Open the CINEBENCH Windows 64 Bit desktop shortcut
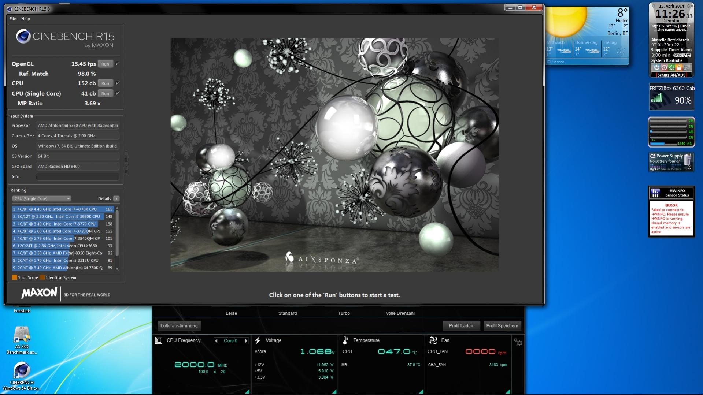 point(22,376)
